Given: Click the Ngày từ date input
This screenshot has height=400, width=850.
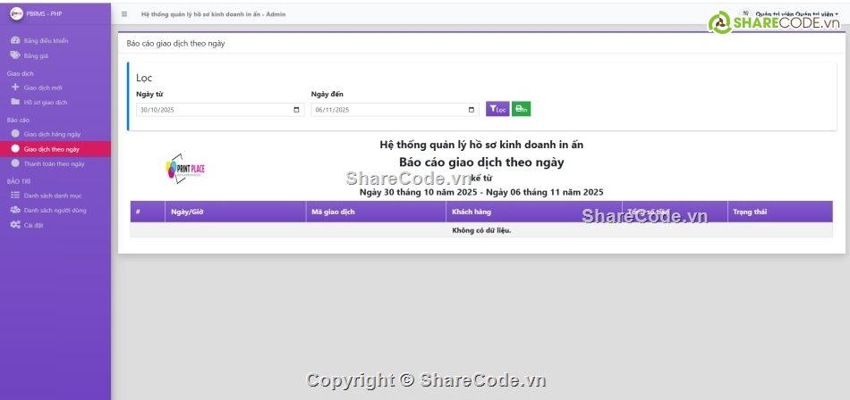Looking at the screenshot, I should click(220, 110).
